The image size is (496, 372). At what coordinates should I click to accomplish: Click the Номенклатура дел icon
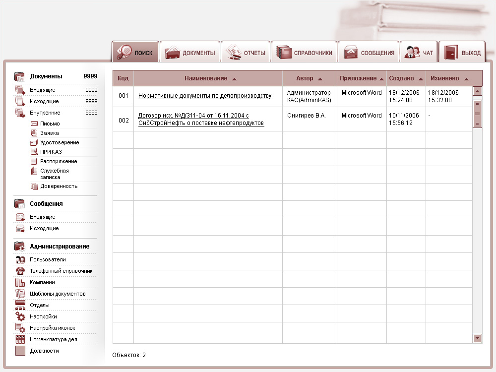(20, 339)
